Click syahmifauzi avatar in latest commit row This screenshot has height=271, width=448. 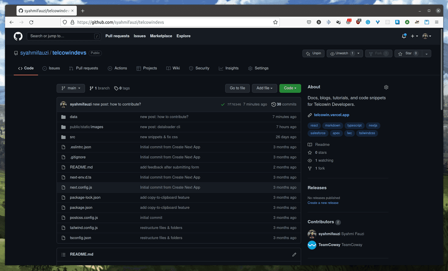[63, 104]
